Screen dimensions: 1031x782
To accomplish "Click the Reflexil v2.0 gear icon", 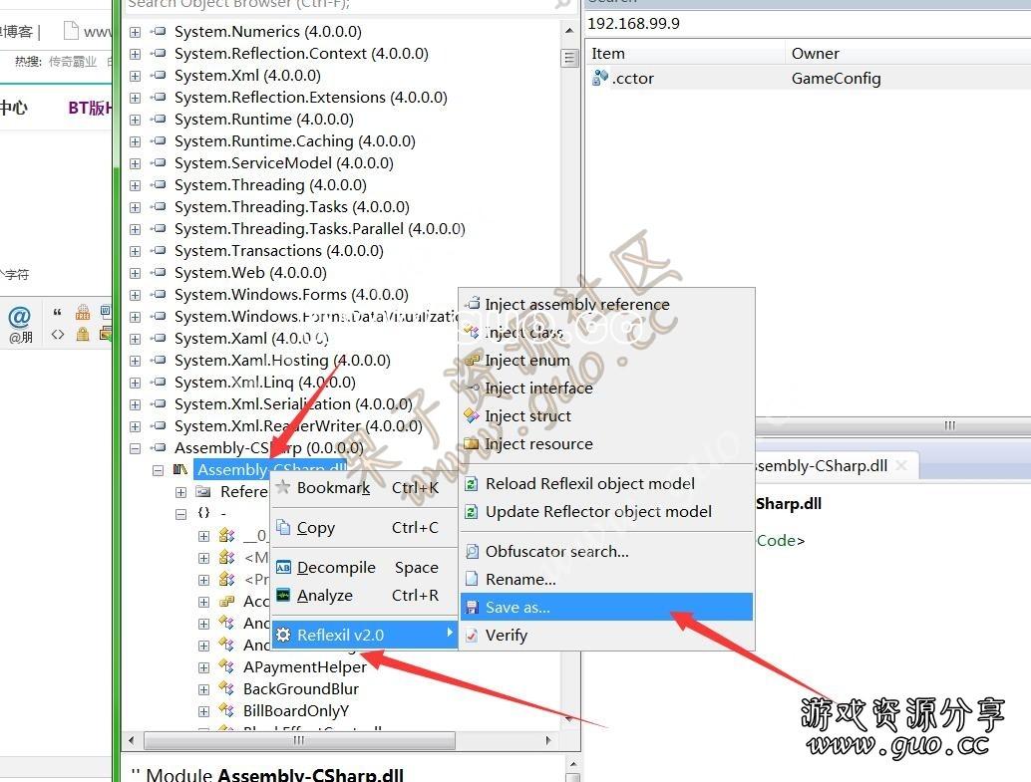I will [x=283, y=635].
